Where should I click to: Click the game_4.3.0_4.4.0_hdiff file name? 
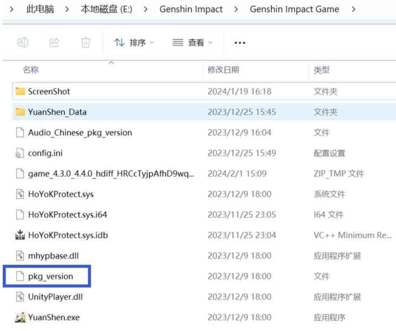[x=111, y=173]
